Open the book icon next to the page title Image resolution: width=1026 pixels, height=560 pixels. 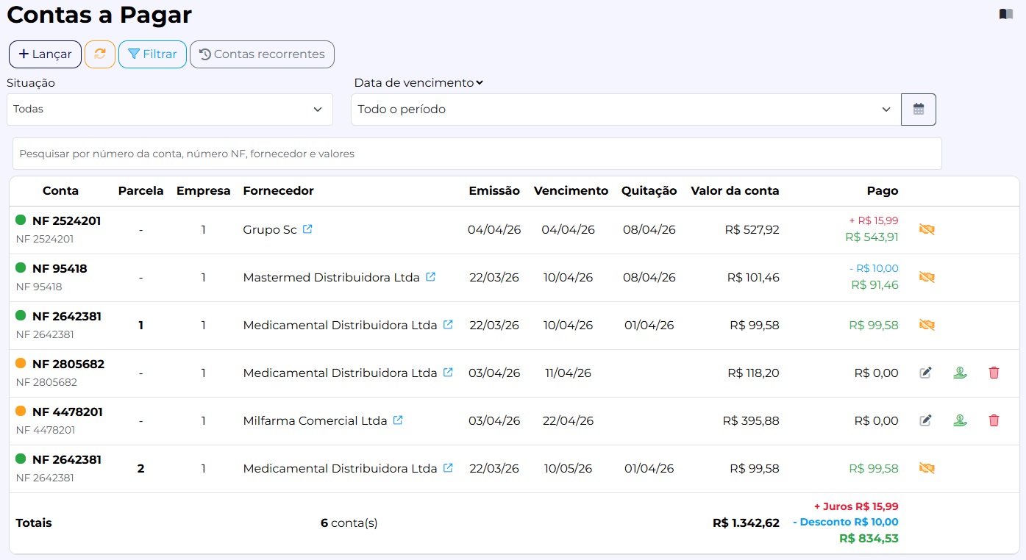tap(1005, 14)
